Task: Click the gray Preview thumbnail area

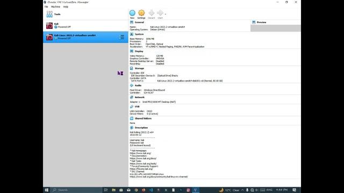Action: point(276,28)
